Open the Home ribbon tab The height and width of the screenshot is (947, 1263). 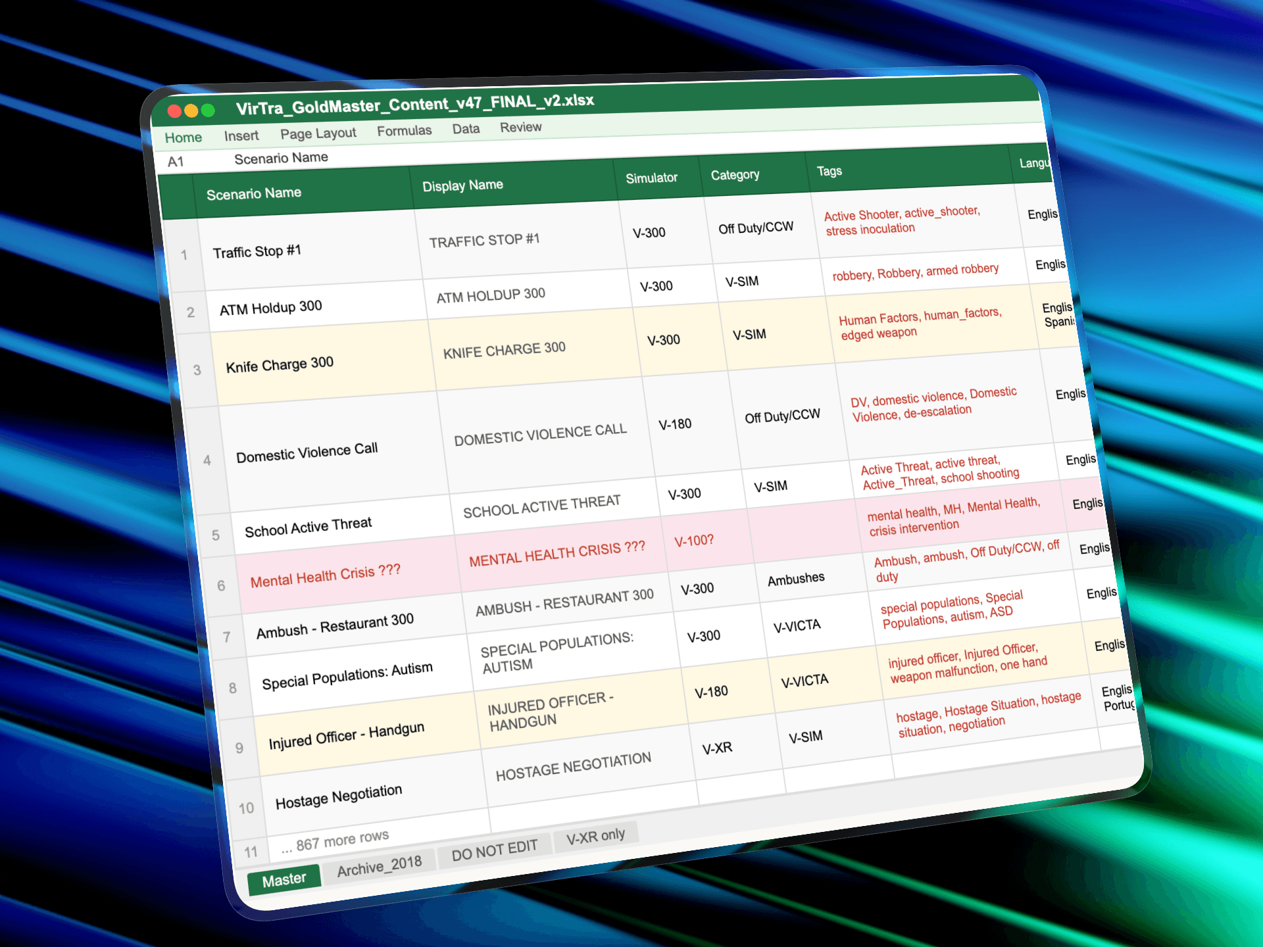point(183,137)
